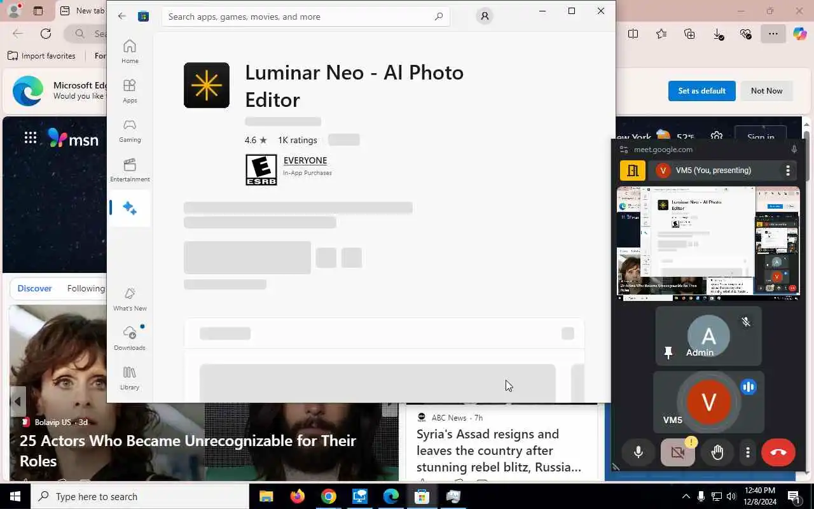Toggle the Meet camera button
The height and width of the screenshot is (509, 814).
tap(677, 452)
